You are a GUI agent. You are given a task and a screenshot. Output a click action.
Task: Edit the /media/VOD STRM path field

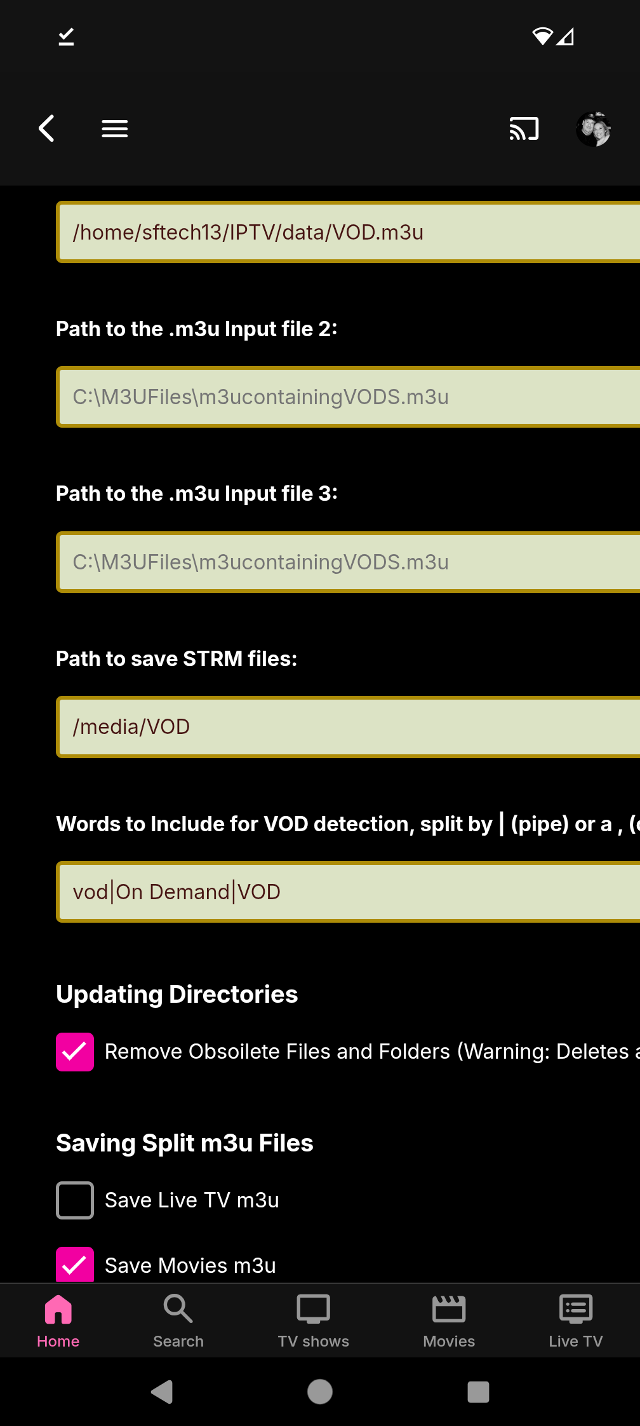point(348,727)
